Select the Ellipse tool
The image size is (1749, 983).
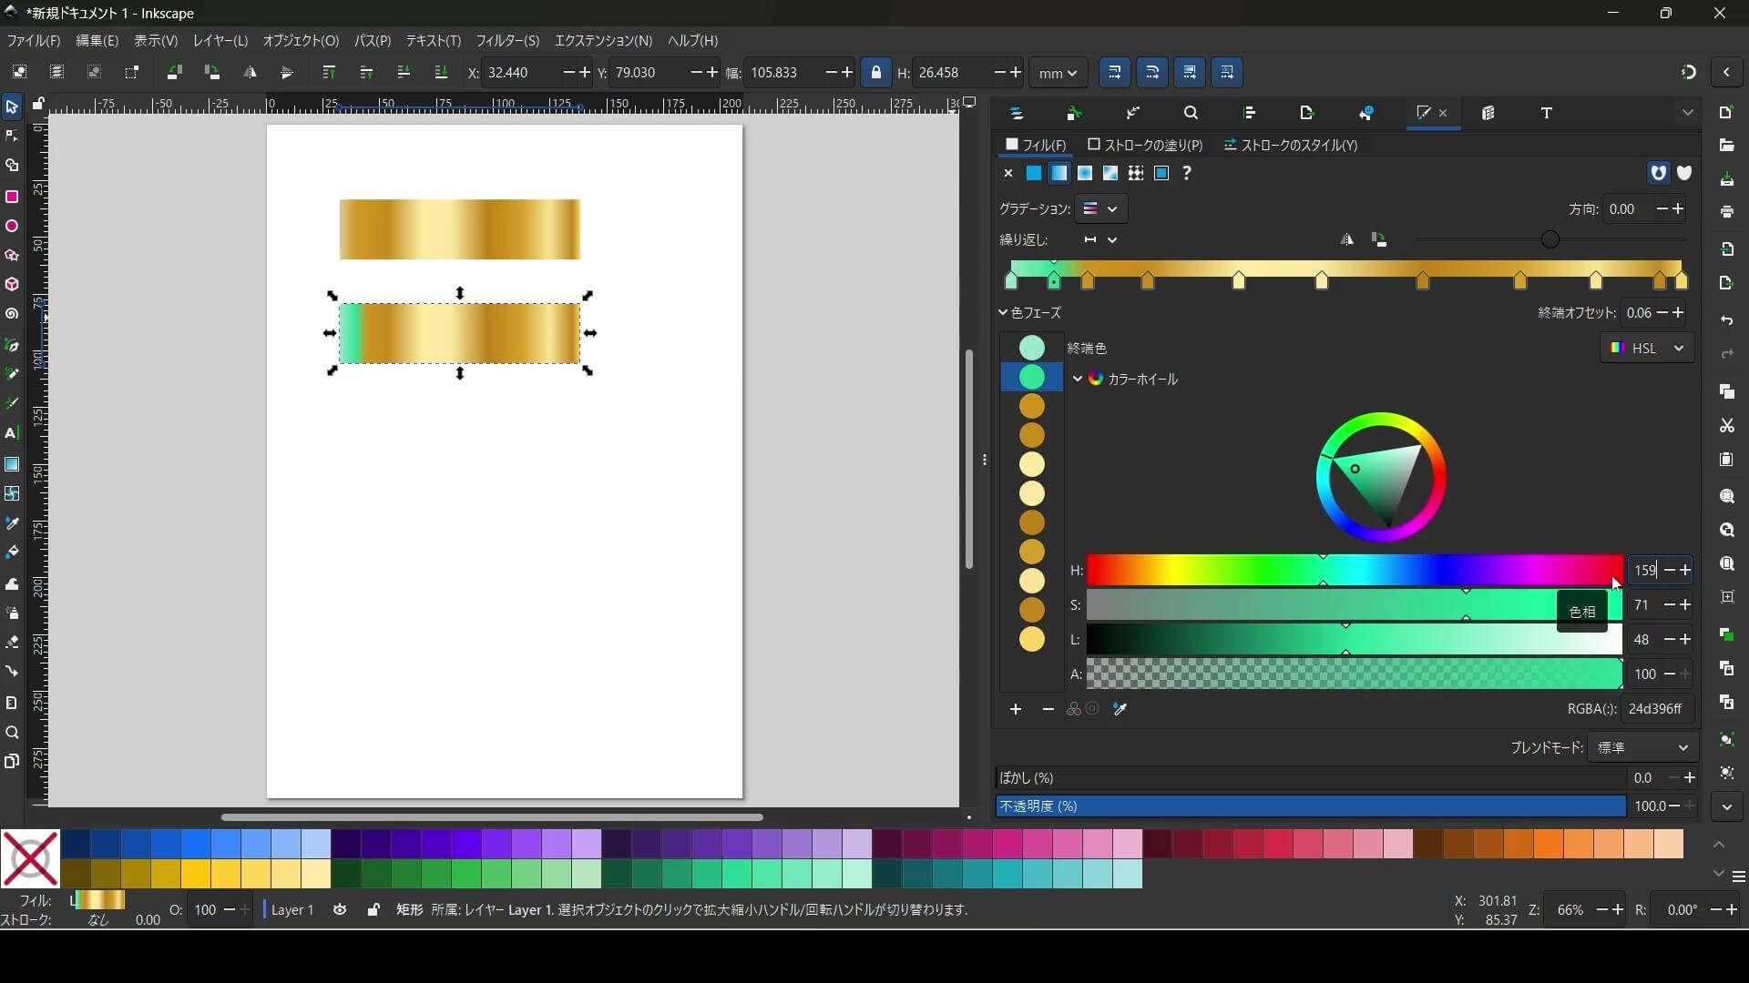click(x=12, y=226)
